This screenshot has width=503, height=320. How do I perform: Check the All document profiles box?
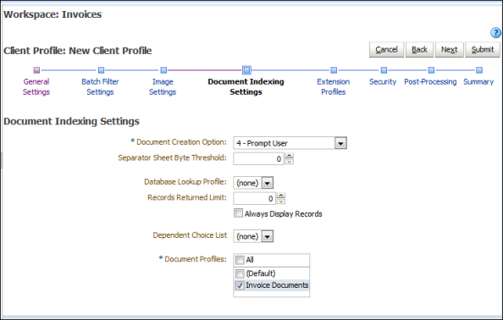[240, 260]
